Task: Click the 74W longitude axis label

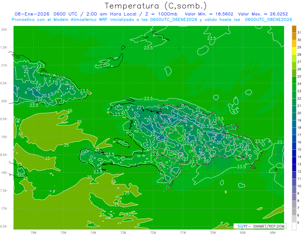Action: [x=93, y=232]
